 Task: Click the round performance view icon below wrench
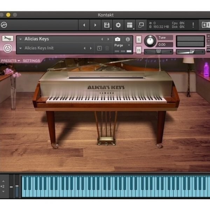pyautogui.click(x=8, y=48)
